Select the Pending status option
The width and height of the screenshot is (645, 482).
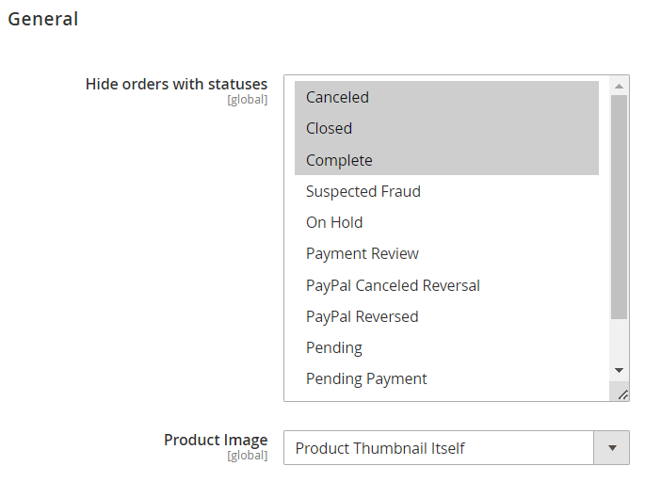point(446,348)
